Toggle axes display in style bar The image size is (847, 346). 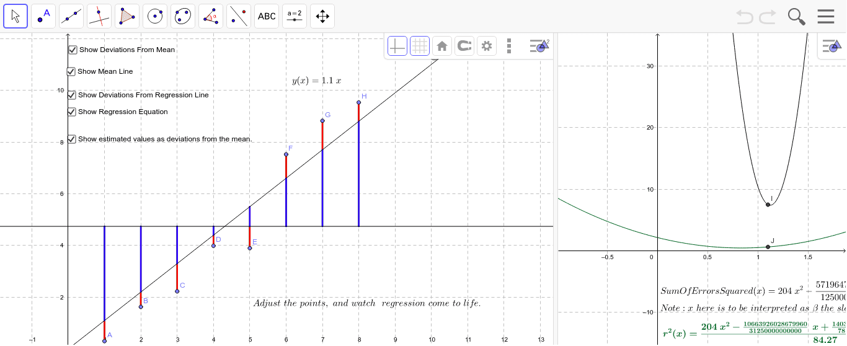[397, 46]
